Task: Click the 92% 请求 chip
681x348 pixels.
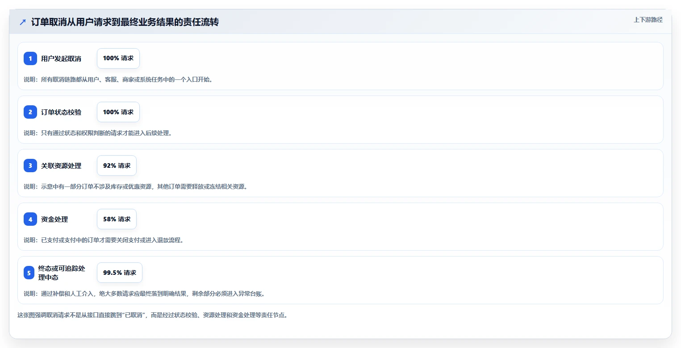Action: coord(117,166)
